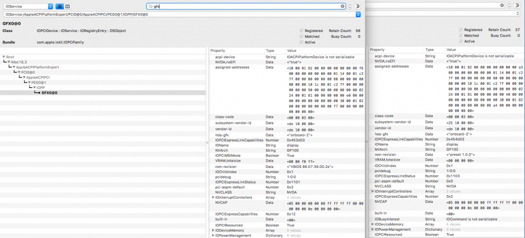Collapse the AppleACPIPCI node triangle
This screenshot has height=238, width=525.
[x=25, y=77]
